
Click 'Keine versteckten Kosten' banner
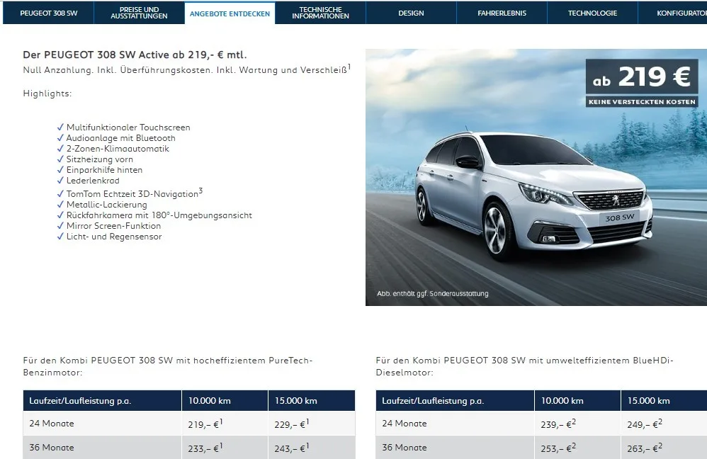(x=642, y=102)
